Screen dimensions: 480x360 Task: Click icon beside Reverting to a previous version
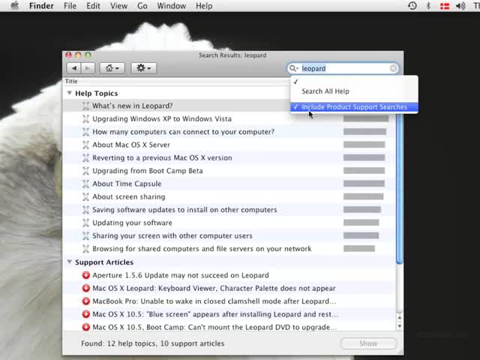click(85, 158)
